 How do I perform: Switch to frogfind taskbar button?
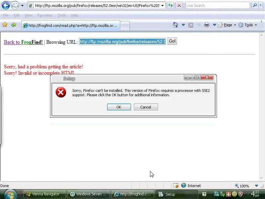[132, 194]
